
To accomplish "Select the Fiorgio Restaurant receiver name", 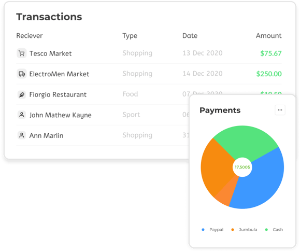I will [x=58, y=94].
